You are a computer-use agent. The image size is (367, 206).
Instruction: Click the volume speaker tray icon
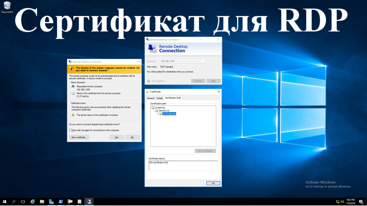(342, 202)
